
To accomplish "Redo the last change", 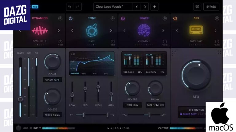I will click(x=78, y=7).
